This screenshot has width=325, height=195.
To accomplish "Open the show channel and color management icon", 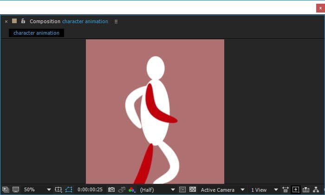I will tap(132, 189).
